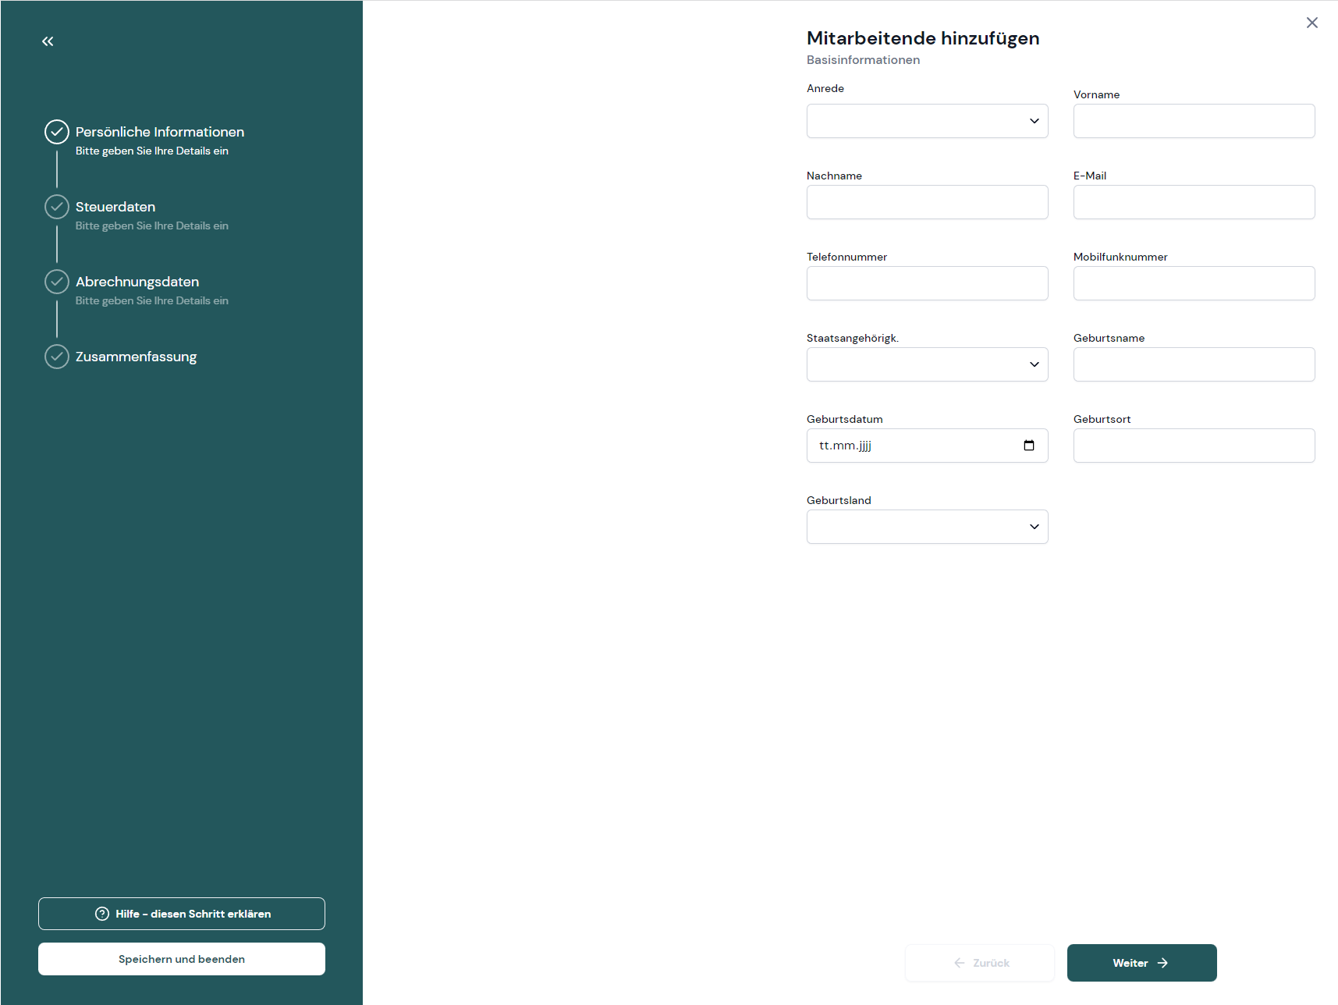Viewport: 1338px width, 1005px height.
Task: Click the Abrechnungsdaten step checkmark icon
Action: click(x=57, y=282)
